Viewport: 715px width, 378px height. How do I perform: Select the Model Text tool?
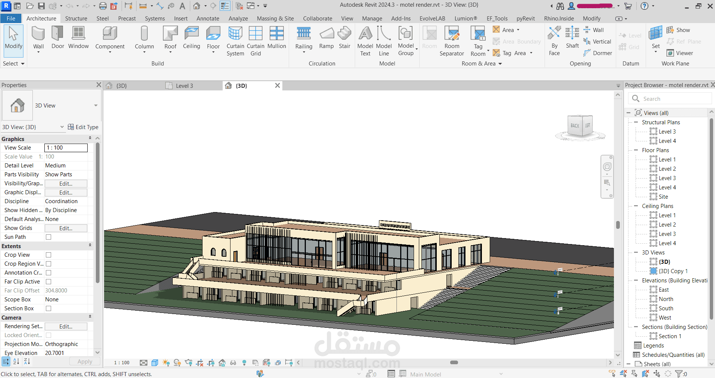click(365, 41)
